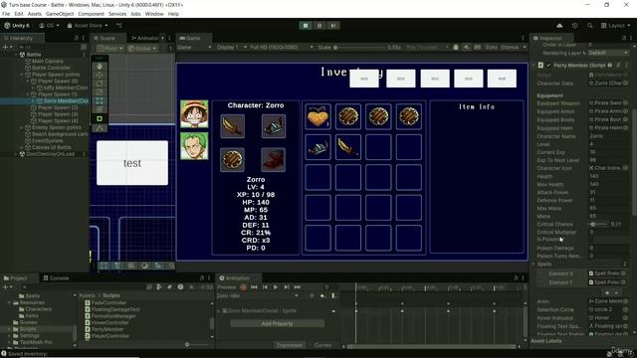
Task: Open Display 1 dropdown in Game view
Action: [231, 47]
